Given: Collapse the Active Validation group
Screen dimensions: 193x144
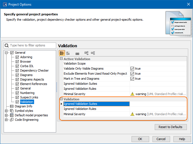Looking at the screenshot, I should tap(61, 59).
